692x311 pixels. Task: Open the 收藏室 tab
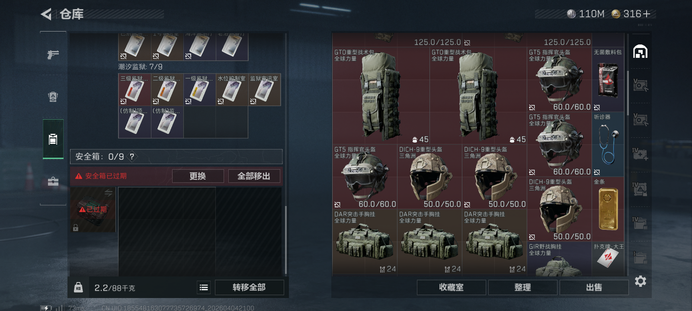(451, 287)
